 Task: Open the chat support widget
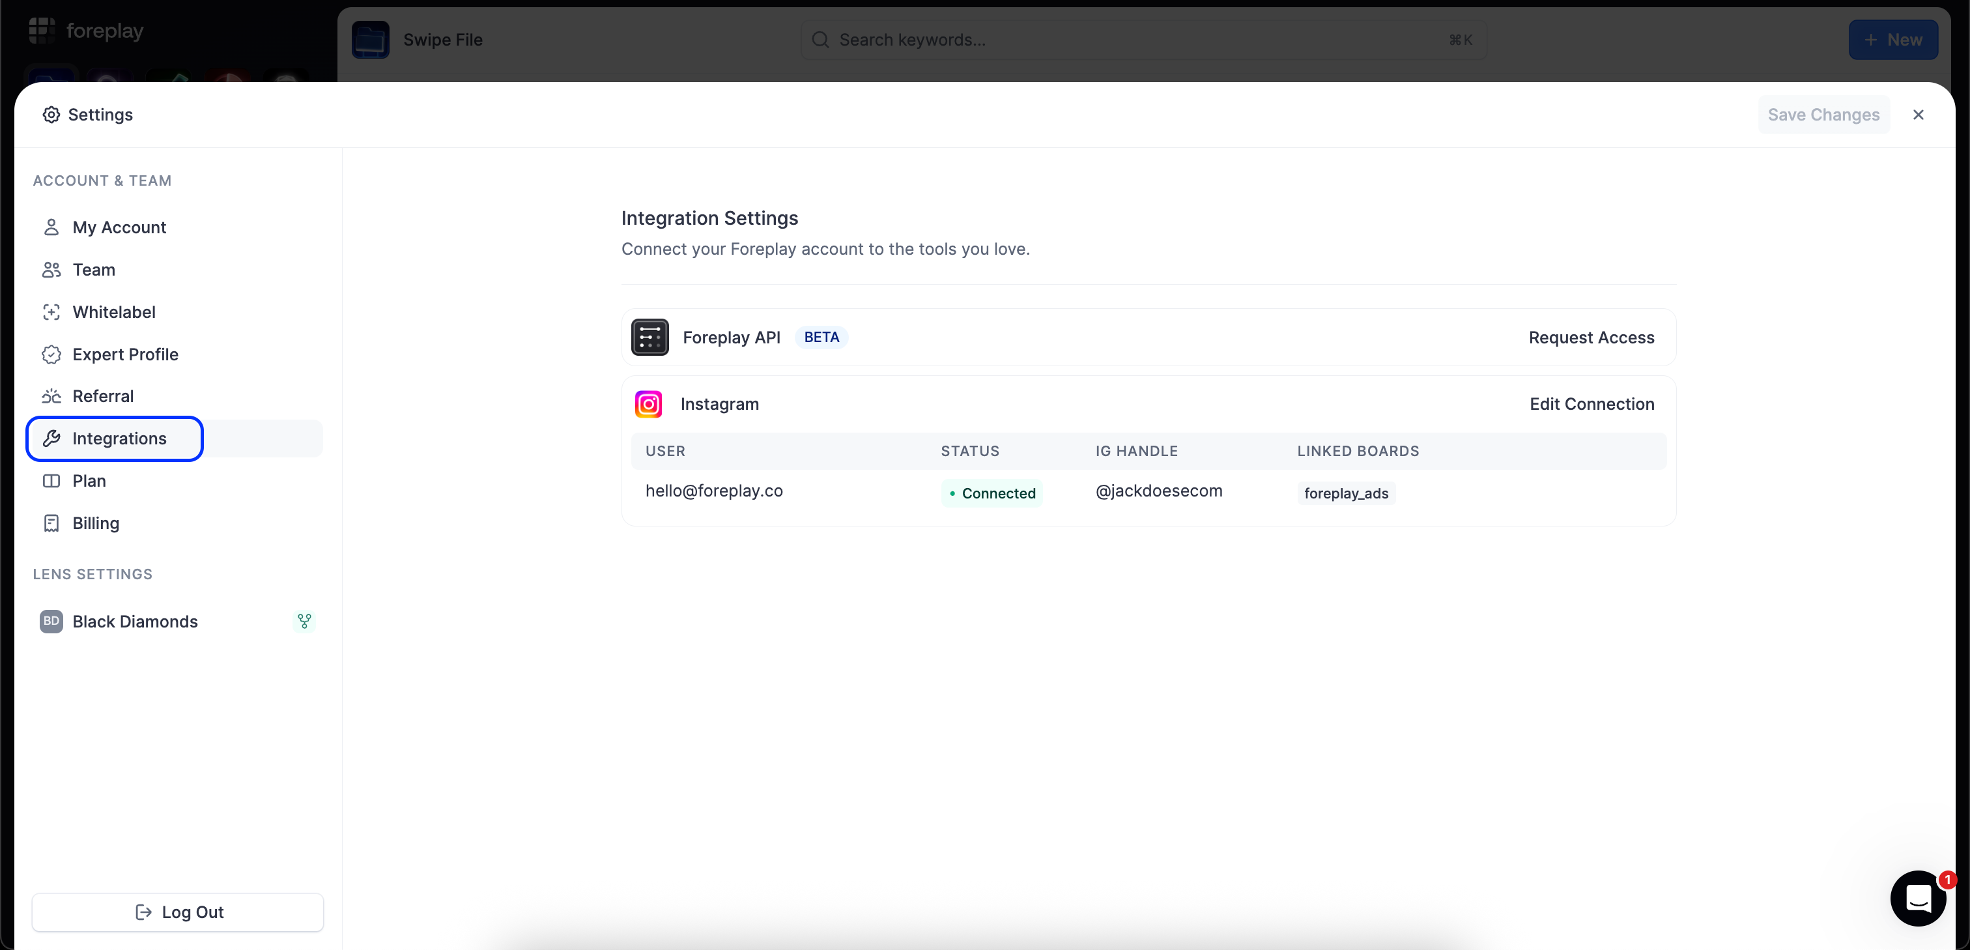(1917, 898)
